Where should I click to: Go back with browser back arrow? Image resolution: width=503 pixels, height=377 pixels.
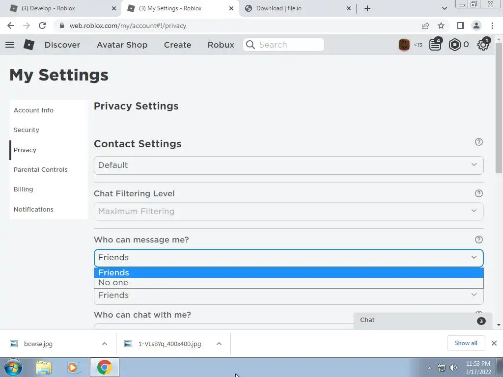click(x=11, y=26)
